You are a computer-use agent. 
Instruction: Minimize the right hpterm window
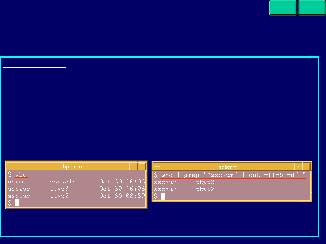(298, 167)
